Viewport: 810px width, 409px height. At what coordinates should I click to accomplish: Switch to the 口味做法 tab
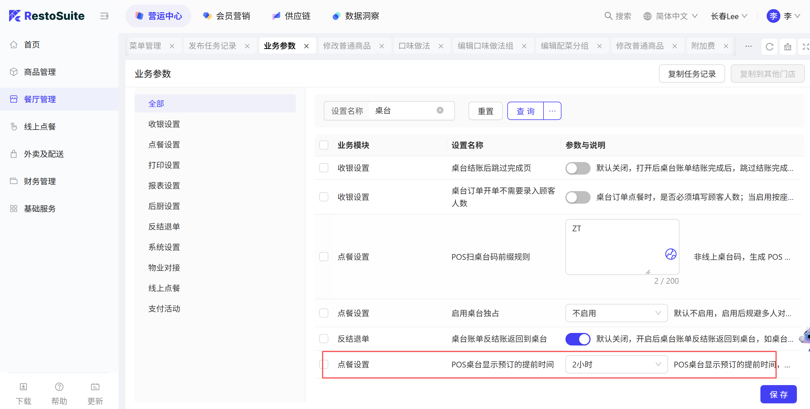tap(414, 46)
